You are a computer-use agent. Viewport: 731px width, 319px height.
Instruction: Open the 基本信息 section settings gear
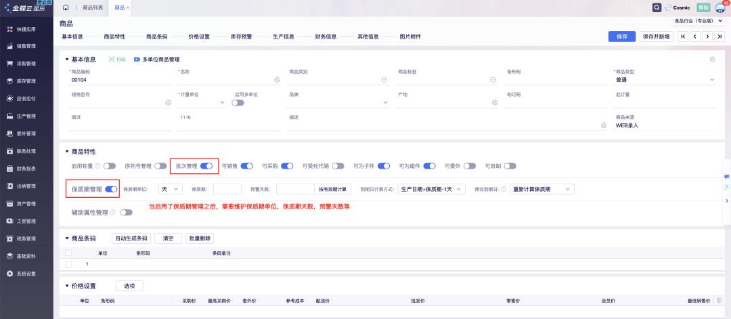coord(712,59)
